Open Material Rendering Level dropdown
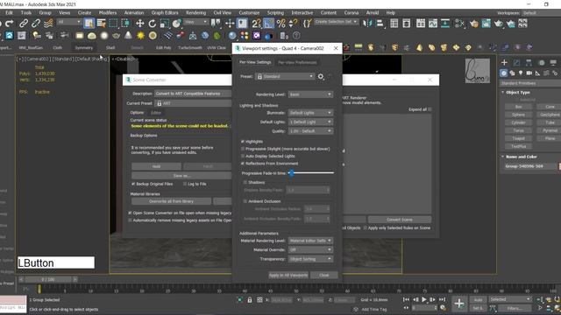The height and width of the screenshot is (315, 561). (x=310, y=241)
